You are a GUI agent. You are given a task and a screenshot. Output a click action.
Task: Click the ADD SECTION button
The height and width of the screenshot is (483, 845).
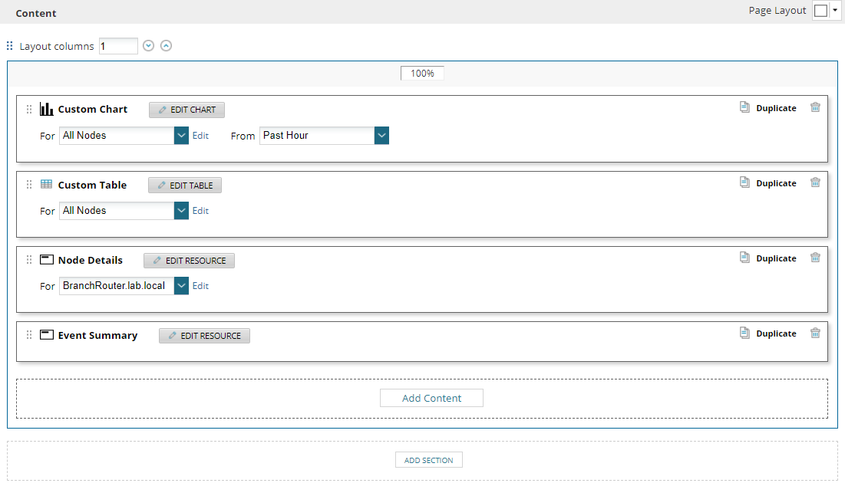(x=428, y=460)
